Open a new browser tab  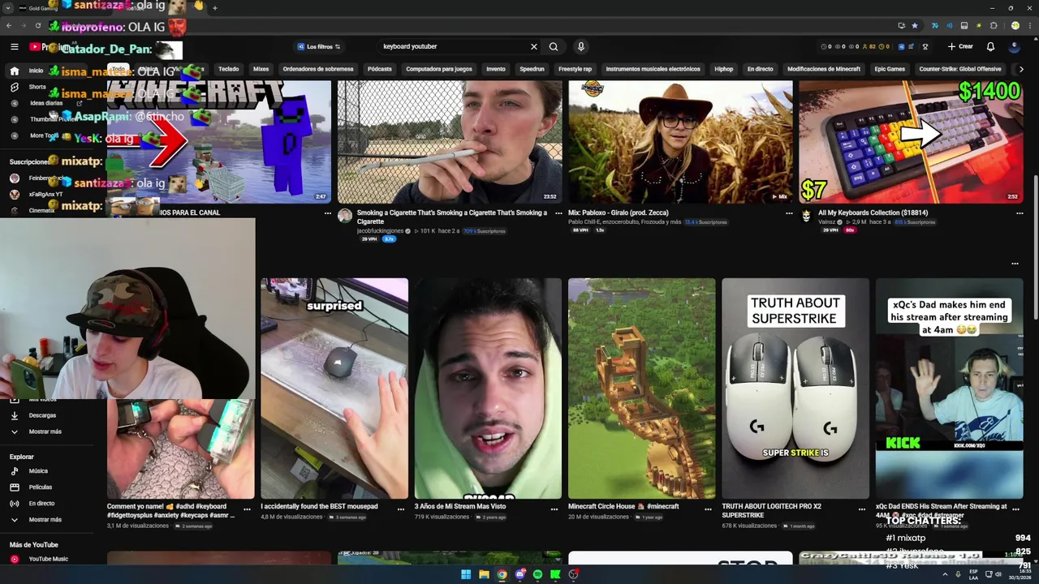point(214,8)
